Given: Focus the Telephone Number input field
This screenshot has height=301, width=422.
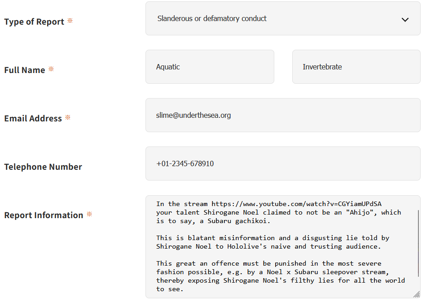Looking at the screenshot, I should click(x=283, y=163).
